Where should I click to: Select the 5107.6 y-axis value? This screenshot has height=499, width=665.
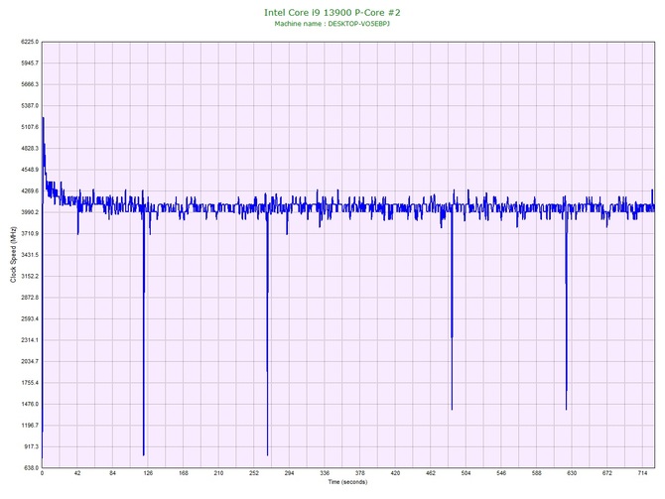(30, 127)
